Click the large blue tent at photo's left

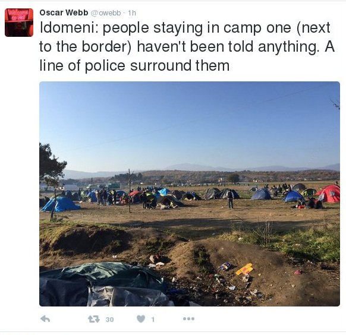(x=61, y=204)
